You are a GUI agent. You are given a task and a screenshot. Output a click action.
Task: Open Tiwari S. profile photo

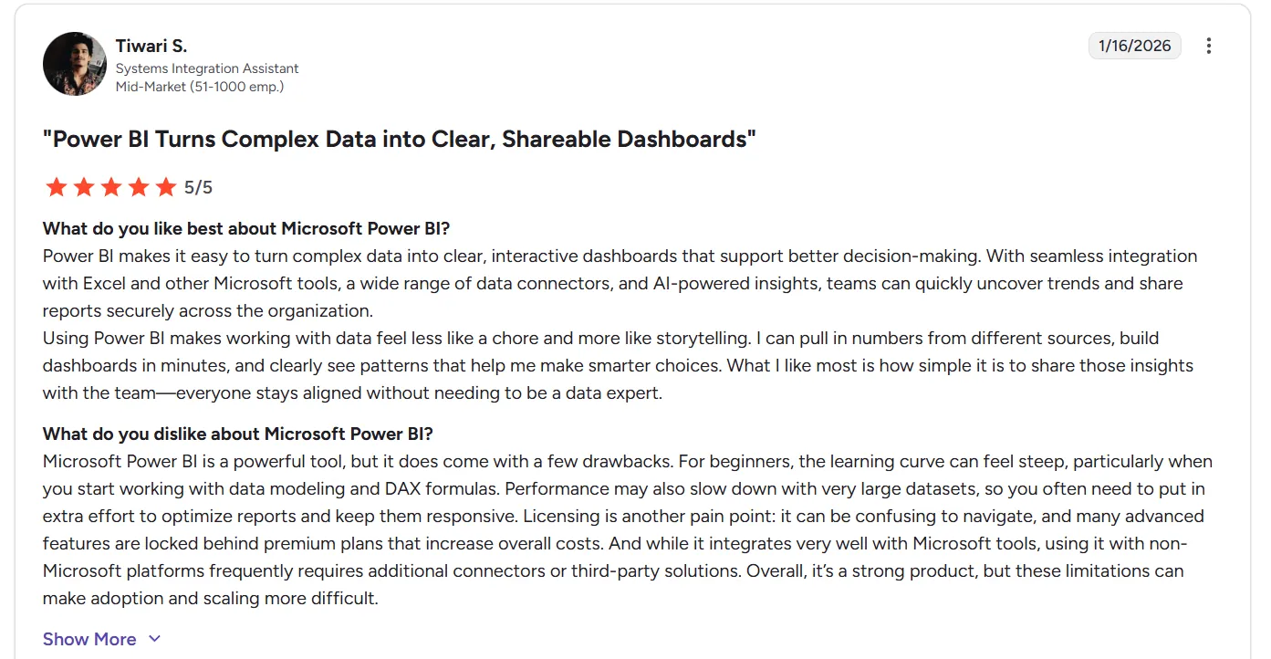click(x=75, y=64)
